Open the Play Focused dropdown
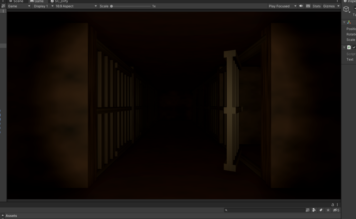The width and height of the screenshot is (356, 219). coord(282,6)
